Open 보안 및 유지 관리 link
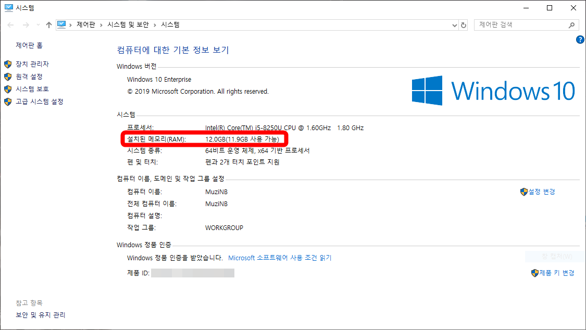Viewport: 586px width, 330px height. click(40, 315)
